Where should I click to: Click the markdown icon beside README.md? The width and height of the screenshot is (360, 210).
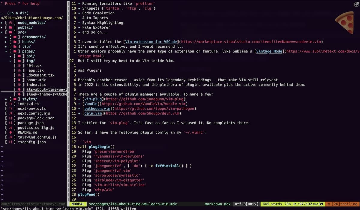(11, 132)
